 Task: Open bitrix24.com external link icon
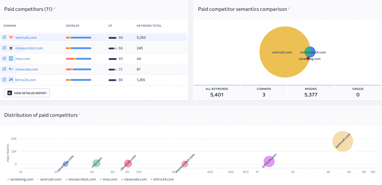point(4,80)
